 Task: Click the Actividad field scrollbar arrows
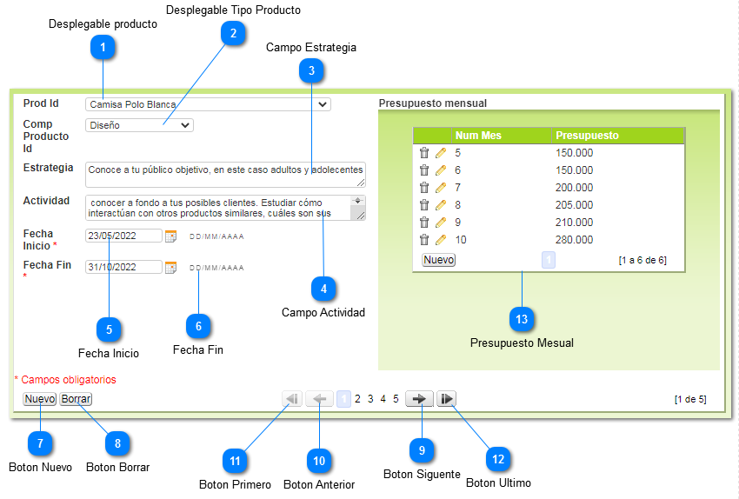357,201
